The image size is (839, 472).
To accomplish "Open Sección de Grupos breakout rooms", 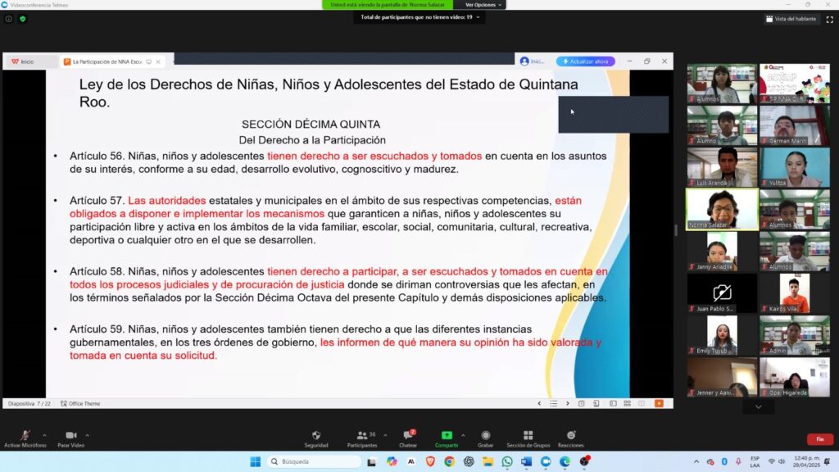I will coord(528,438).
